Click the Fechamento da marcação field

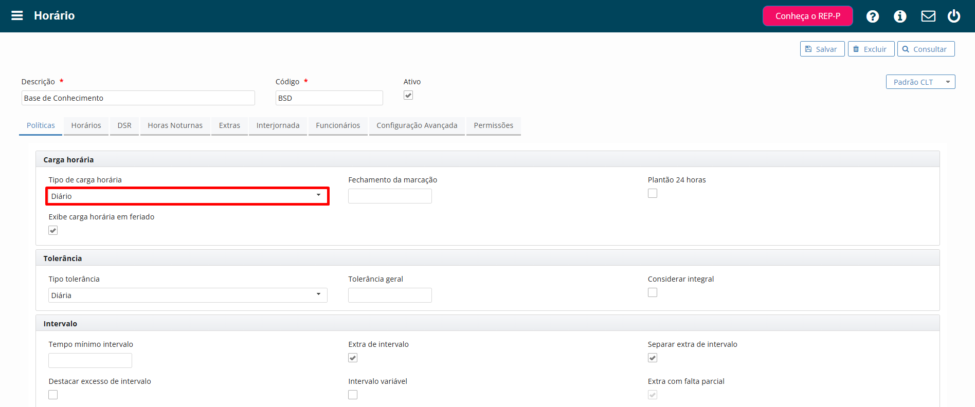pos(390,196)
